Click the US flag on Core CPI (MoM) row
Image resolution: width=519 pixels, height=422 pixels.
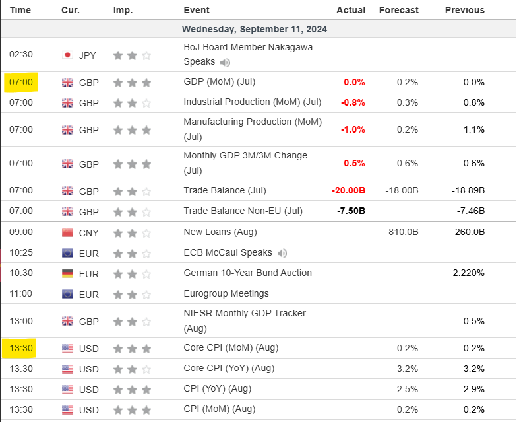pyautogui.click(x=67, y=348)
